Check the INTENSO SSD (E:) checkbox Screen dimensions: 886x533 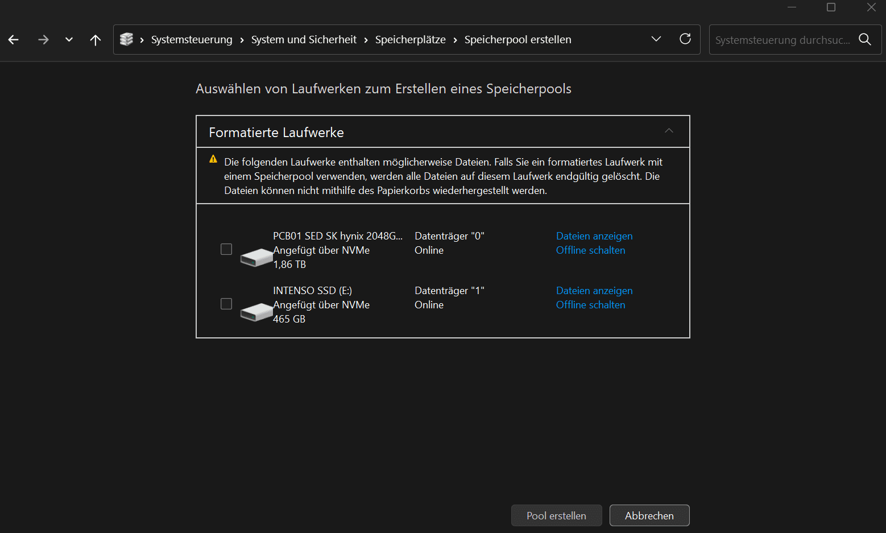point(226,304)
